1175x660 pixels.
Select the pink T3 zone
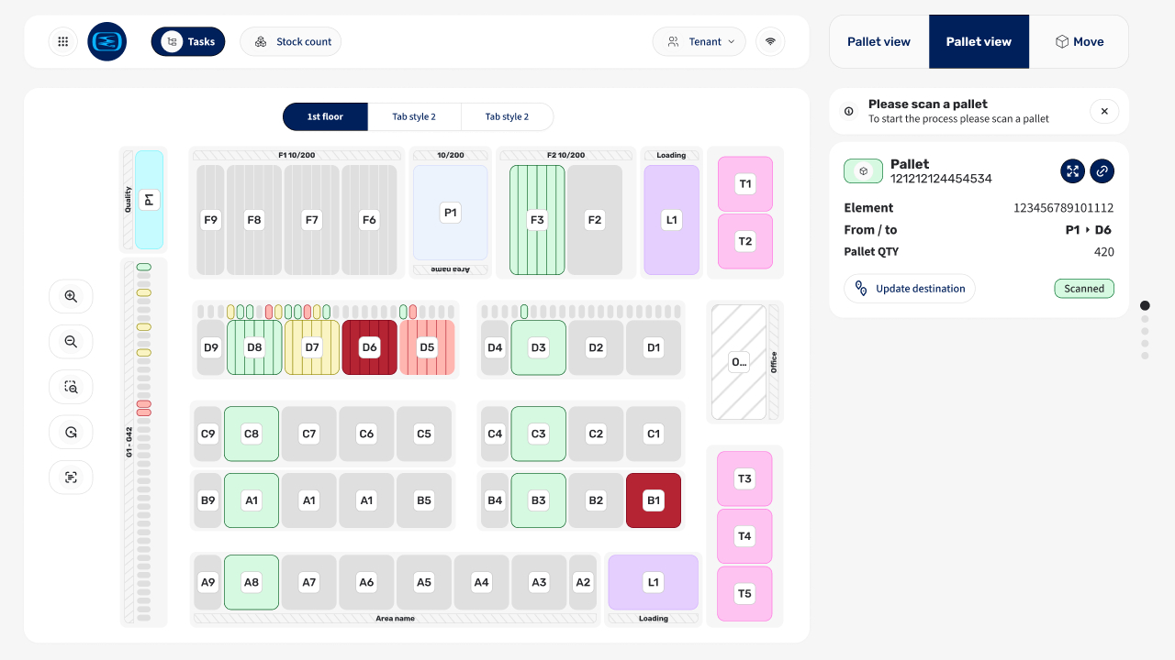tap(744, 478)
